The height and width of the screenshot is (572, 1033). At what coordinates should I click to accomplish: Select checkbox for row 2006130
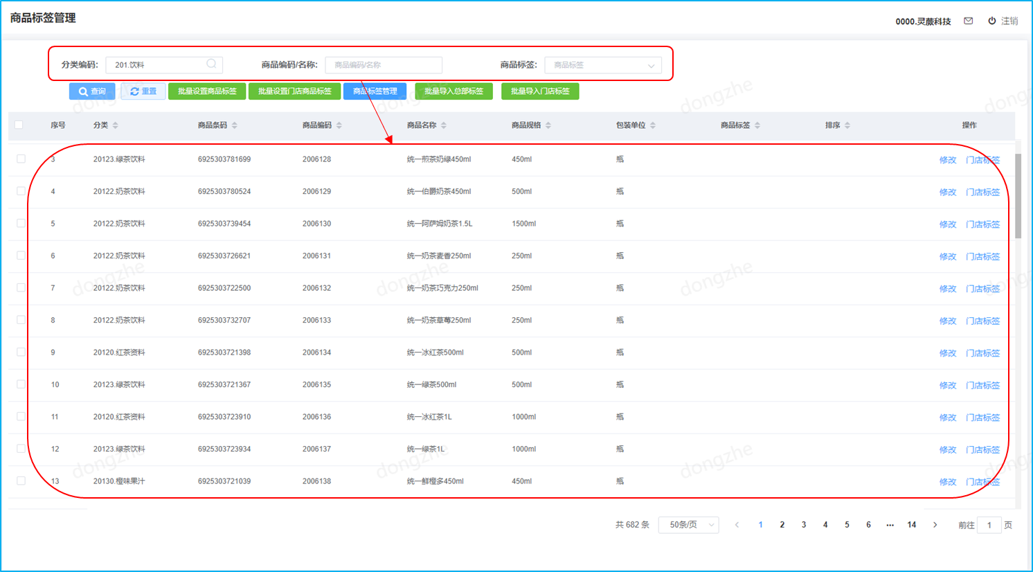pos(21,223)
